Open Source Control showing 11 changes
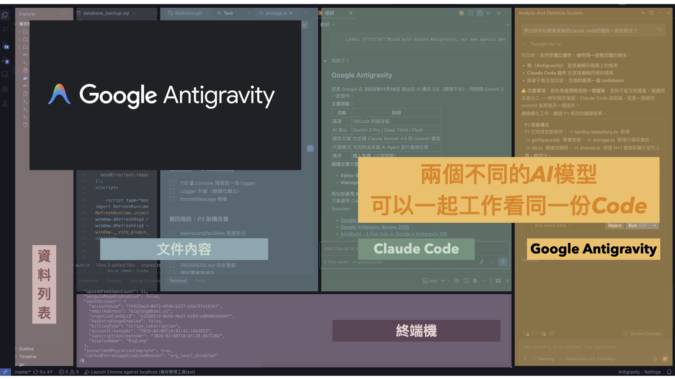Viewport: 675px width, 379px height. pos(5,45)
